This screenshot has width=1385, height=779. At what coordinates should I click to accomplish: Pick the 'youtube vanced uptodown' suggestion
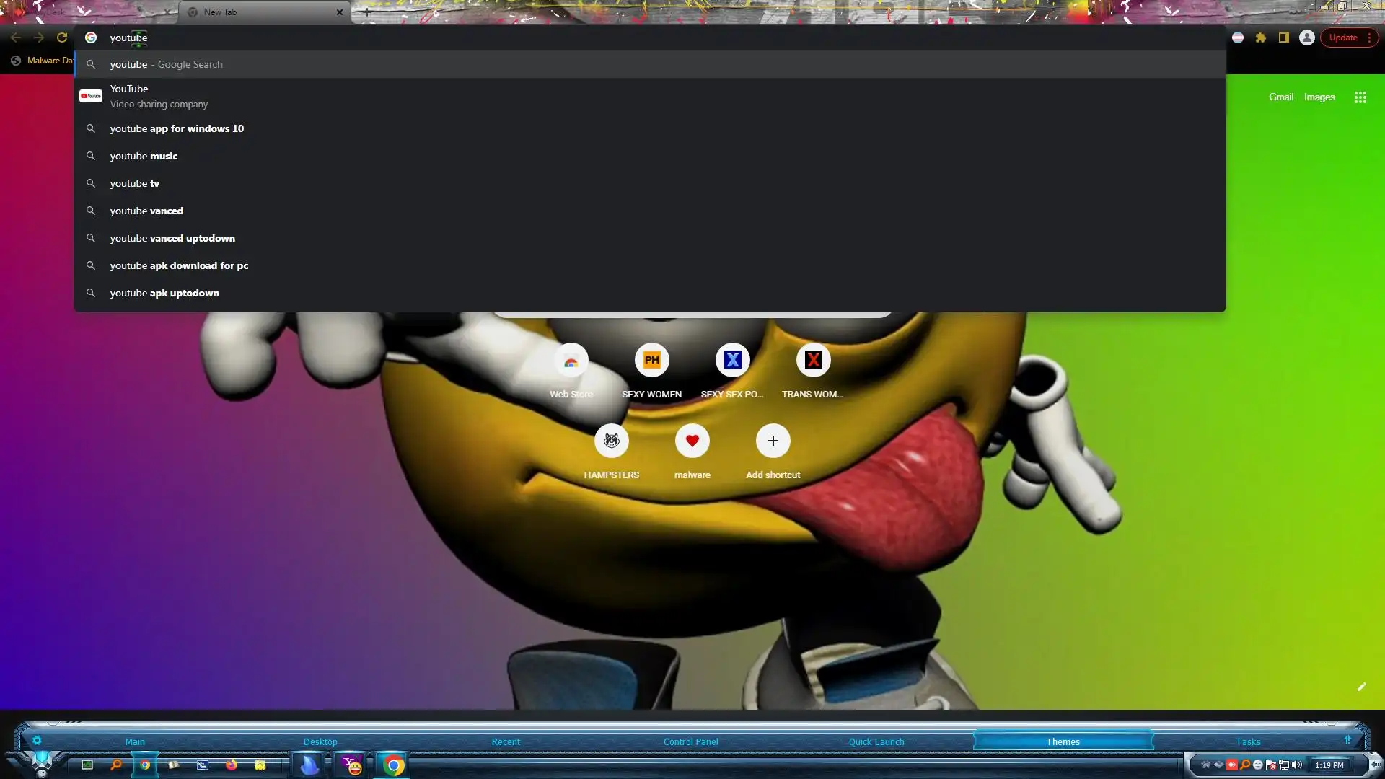pos(172,238)
